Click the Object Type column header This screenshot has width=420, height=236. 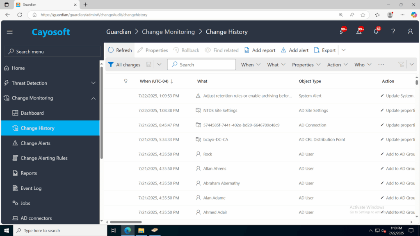310,81
